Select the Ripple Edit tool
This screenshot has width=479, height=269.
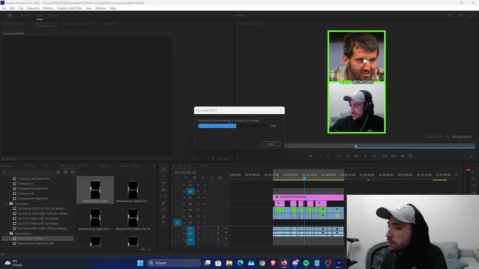[x=164, y=183]
